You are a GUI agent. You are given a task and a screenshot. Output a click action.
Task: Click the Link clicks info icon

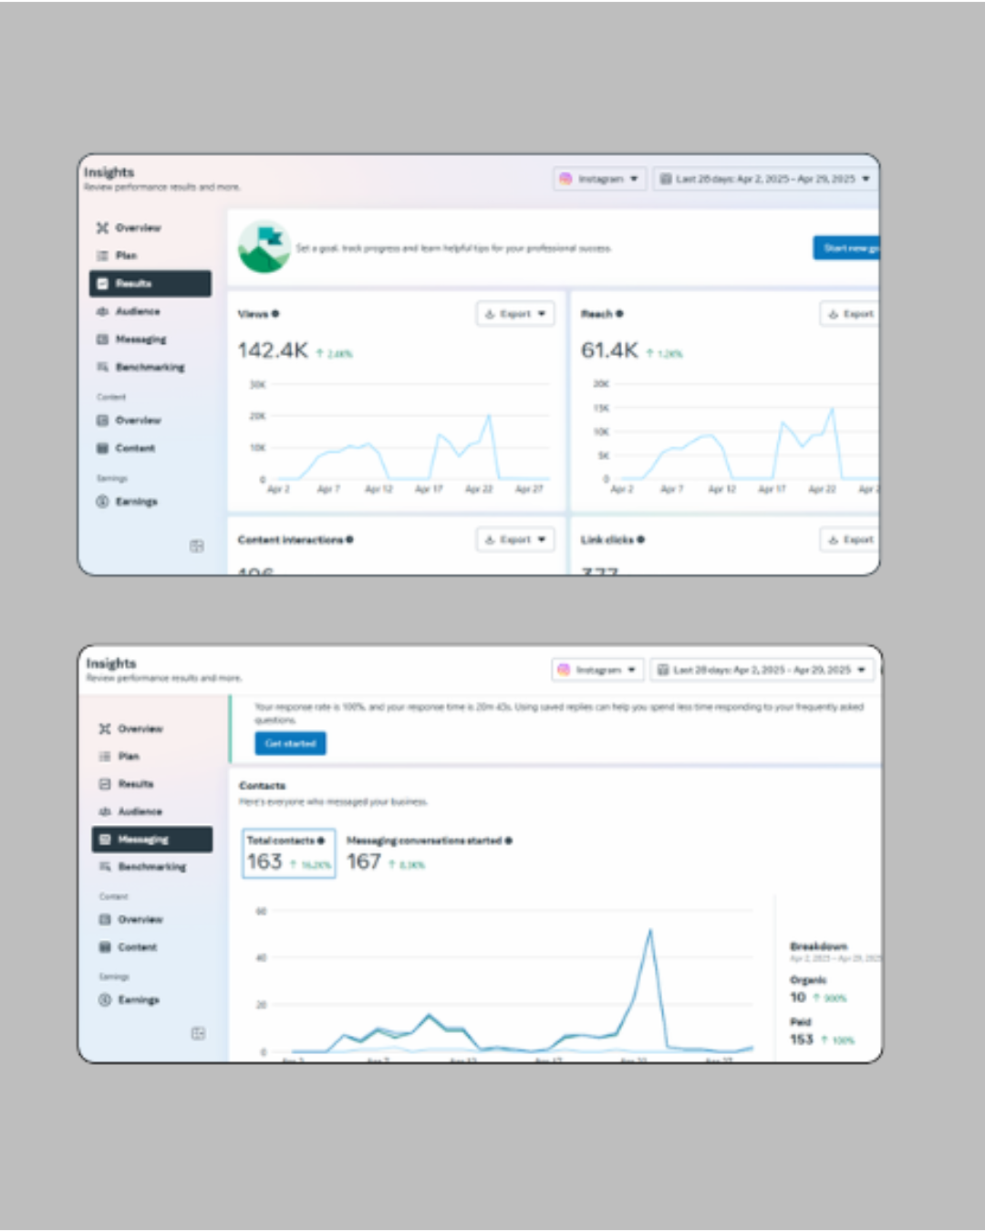click(x=641, y=540)
